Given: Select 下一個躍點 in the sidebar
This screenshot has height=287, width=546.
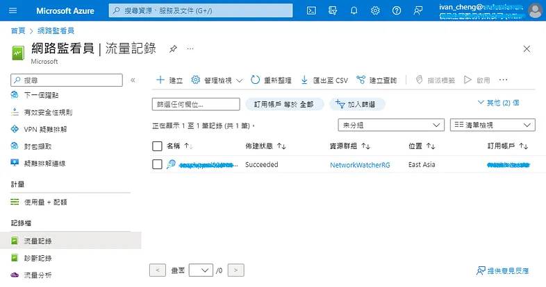Looking at the screenshot, I should pos(41,95).
